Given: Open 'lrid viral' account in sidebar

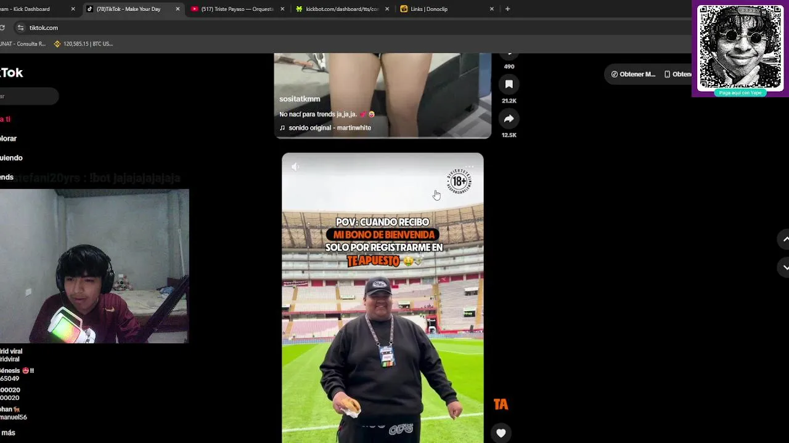Looking at the screenshot, I should (x=11, y=355).
